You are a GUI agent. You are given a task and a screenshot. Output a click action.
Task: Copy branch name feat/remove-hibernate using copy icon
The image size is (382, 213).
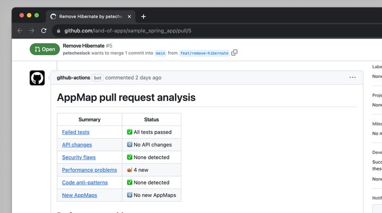coord(234,52)
